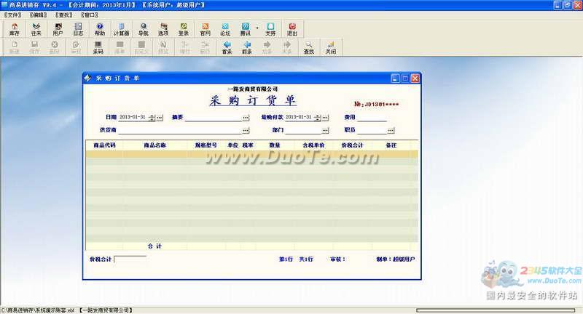Click the 含税单价 column header
This screenshot has width=583, height=314.
(313, 145)
